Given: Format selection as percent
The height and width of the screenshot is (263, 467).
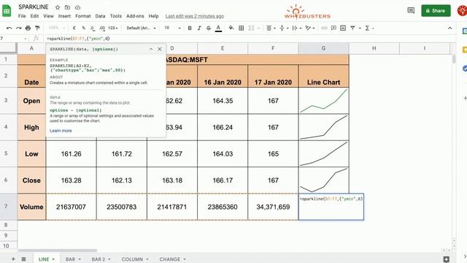Looking at the screenshot, I should (x=84, y=28).
